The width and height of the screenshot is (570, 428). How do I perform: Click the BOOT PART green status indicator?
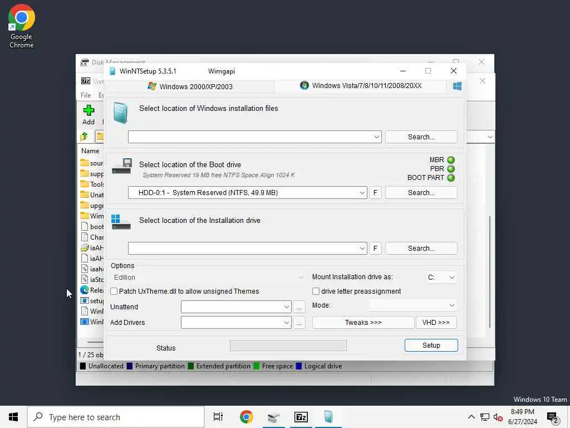coord(451,178)
